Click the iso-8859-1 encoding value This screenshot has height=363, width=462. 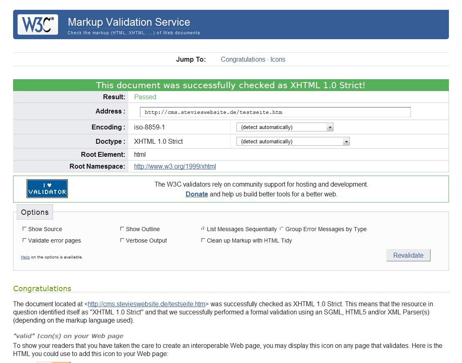149,127
